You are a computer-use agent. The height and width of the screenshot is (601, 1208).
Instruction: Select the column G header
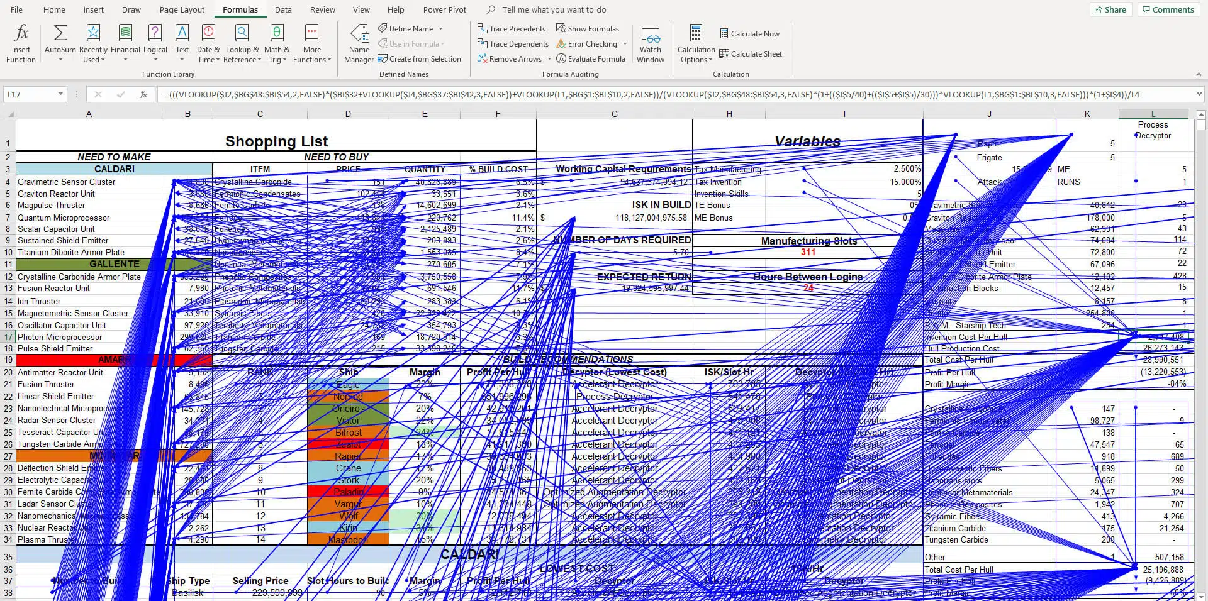click(614, 114)
